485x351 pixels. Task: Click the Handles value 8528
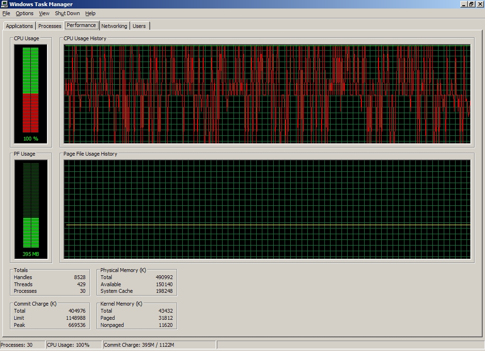(80, 277)
